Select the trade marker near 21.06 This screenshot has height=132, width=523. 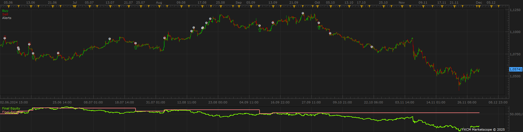click(58, 53)
